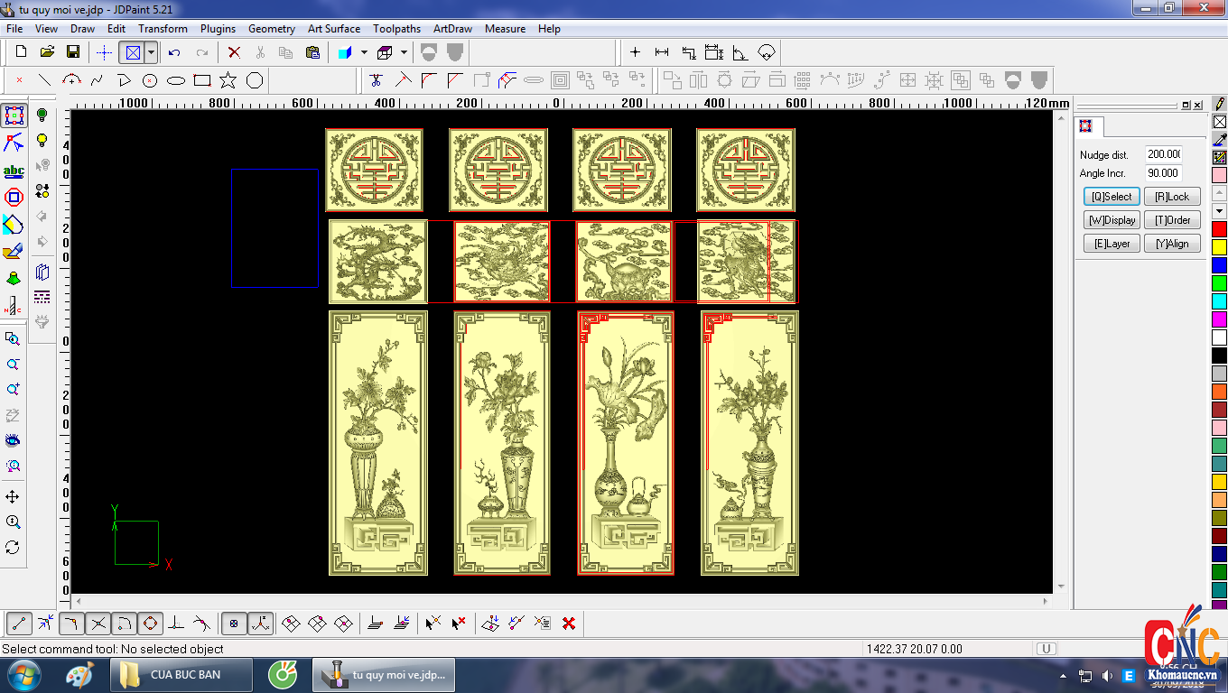
Task: Open the dropdown arrow beside selection box tool
Action: 151,52
